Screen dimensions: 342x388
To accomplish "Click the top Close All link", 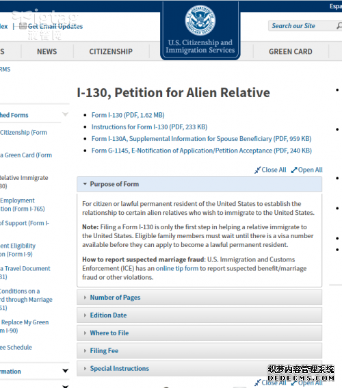I will 274,170.
